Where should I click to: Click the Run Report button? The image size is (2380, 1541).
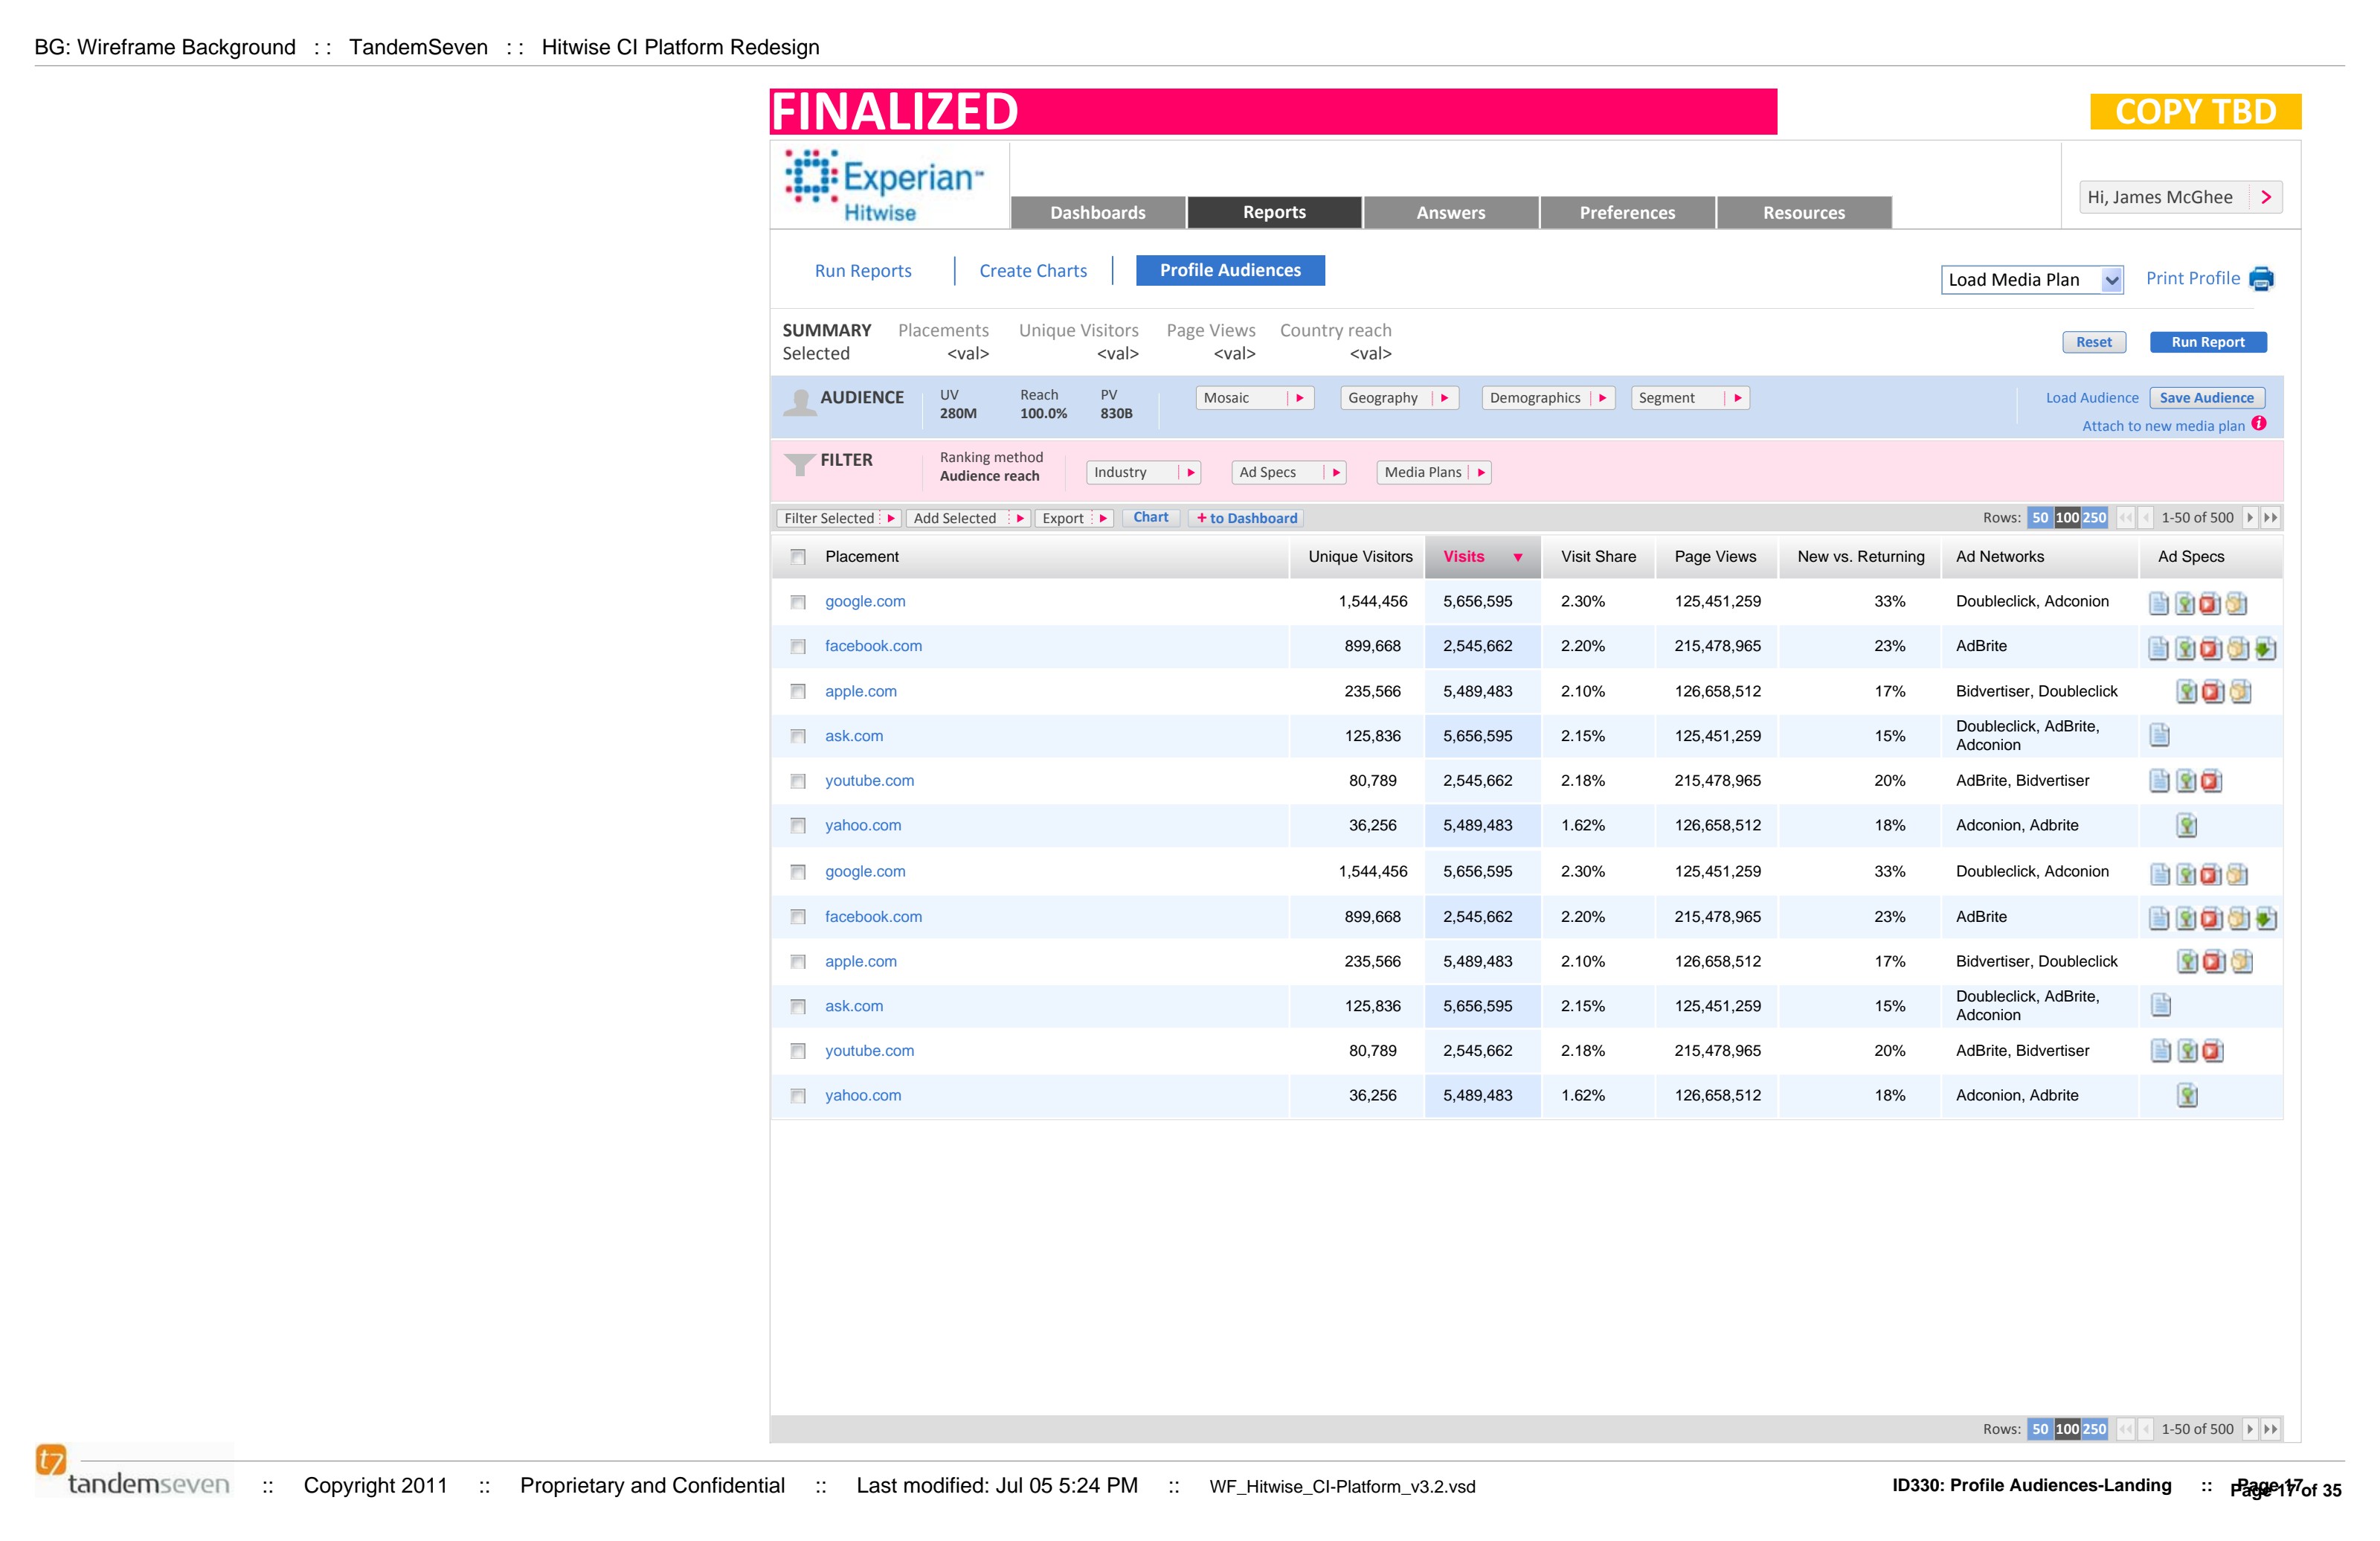point(2208,342)
